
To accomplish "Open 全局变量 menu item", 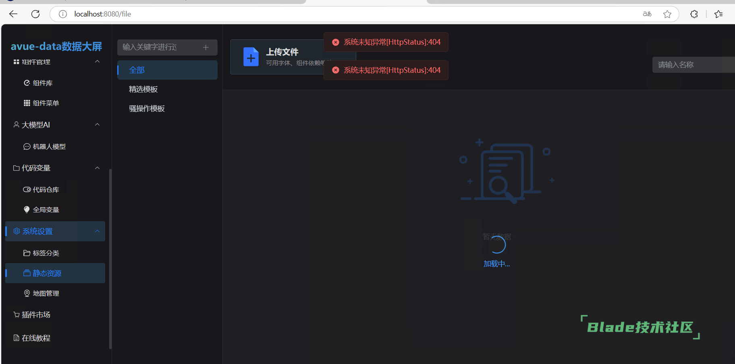I will tap(55, 210).
